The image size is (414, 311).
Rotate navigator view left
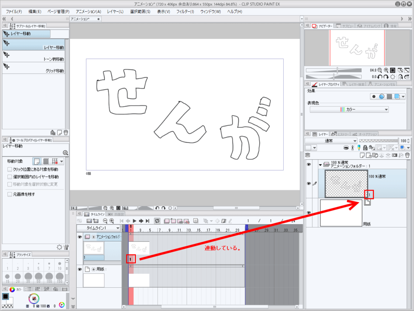(380, 76)
